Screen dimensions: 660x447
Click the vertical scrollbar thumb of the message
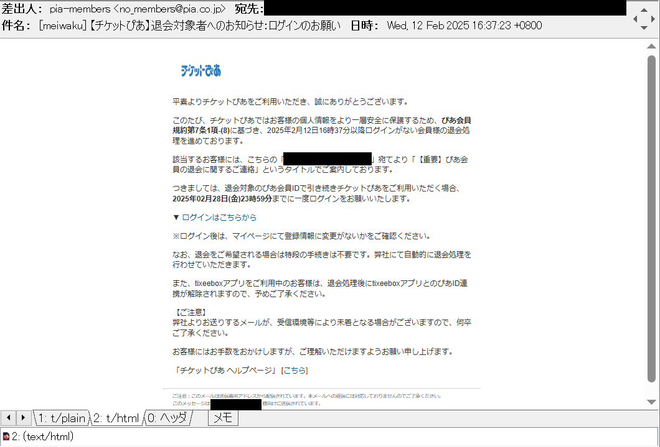coord(651,218)
